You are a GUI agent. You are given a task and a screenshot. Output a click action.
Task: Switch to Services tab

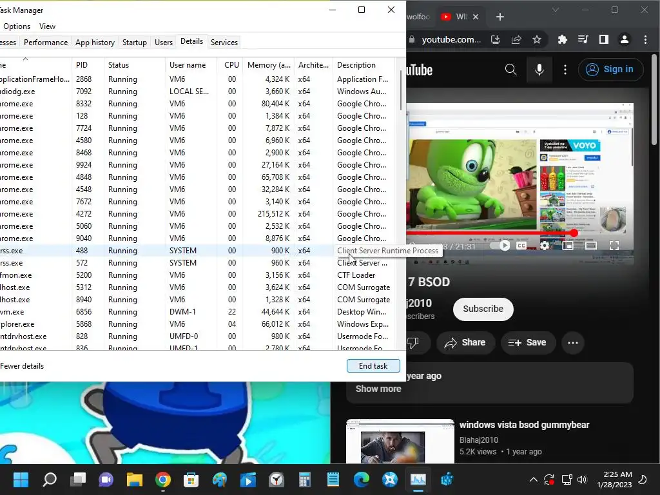tap(224, 43)
